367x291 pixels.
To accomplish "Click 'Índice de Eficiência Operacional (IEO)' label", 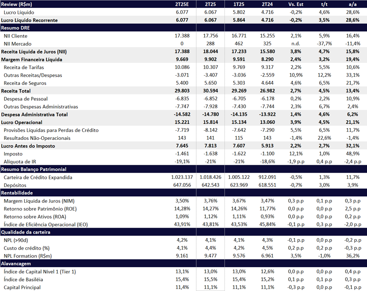I will pyautogui.click(x=46, y=225).
